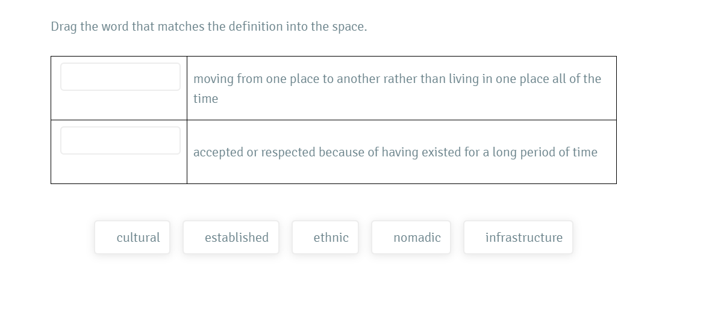Click the "Drag the word that matches" instruction
Screen dimensions: 715x323
point(208,27)
